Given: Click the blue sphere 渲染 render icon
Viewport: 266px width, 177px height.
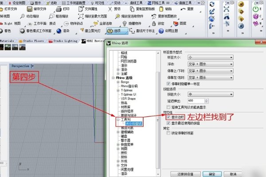Looking at the screenshot, I should pyautogui.click(x=59, y=31).
